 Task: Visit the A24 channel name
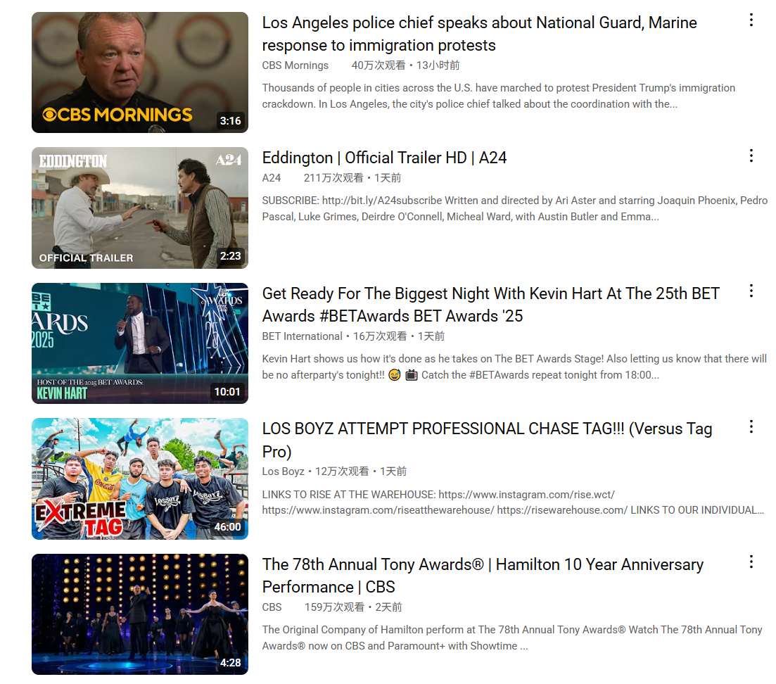point(271,177)
